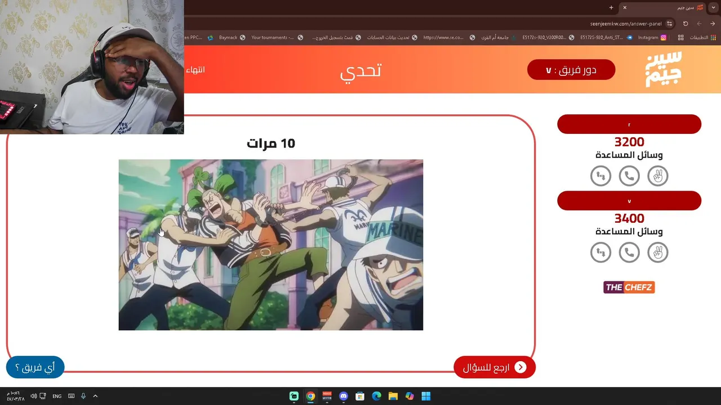Open the Instagram bookmark
Screen dimensions: 721x405
point(652,38)
